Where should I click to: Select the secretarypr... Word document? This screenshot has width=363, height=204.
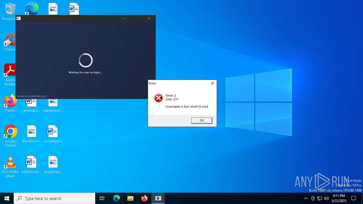point(53,134)
